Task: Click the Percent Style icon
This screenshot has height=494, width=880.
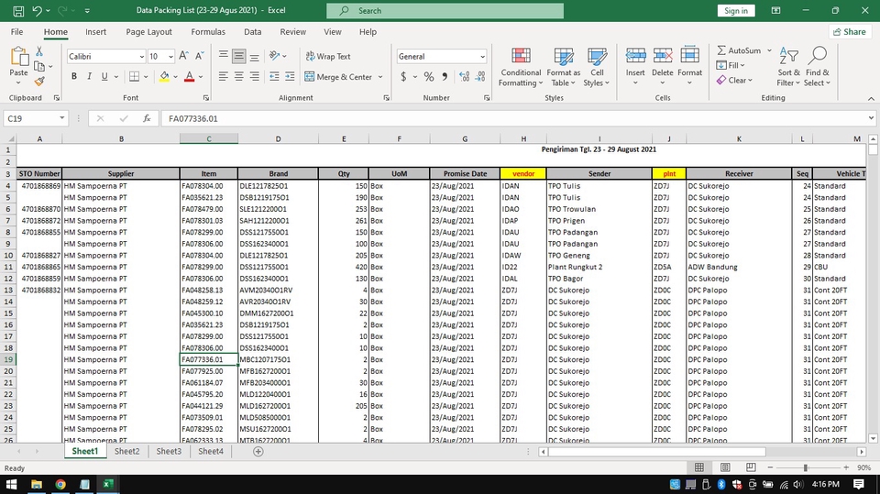Action: (429, 76)
